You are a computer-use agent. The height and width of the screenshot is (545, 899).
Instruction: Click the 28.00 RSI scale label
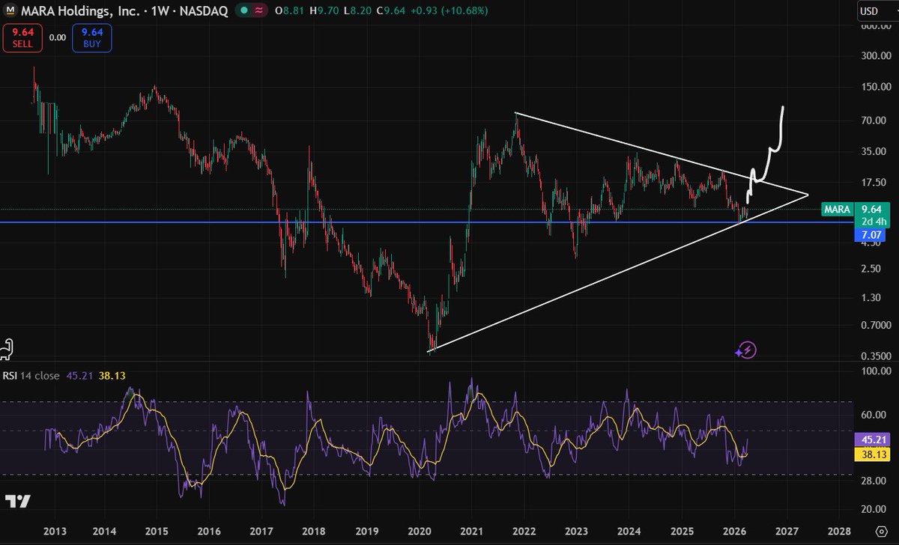[872, 481]
